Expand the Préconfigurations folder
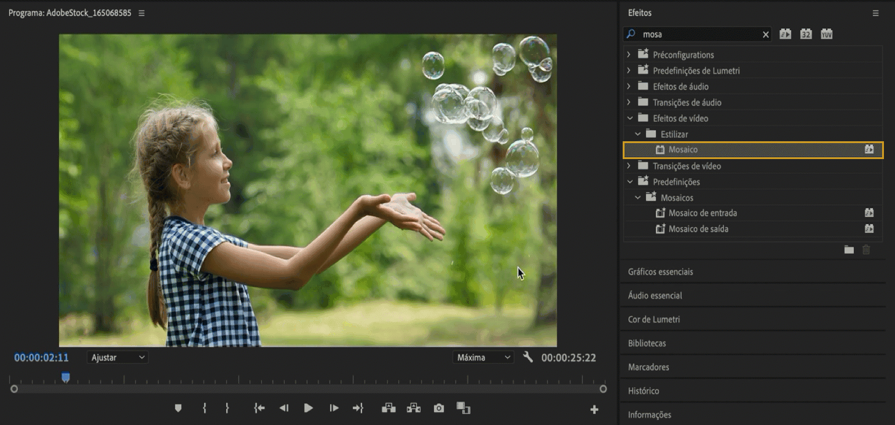 click(x=629, y=55)
